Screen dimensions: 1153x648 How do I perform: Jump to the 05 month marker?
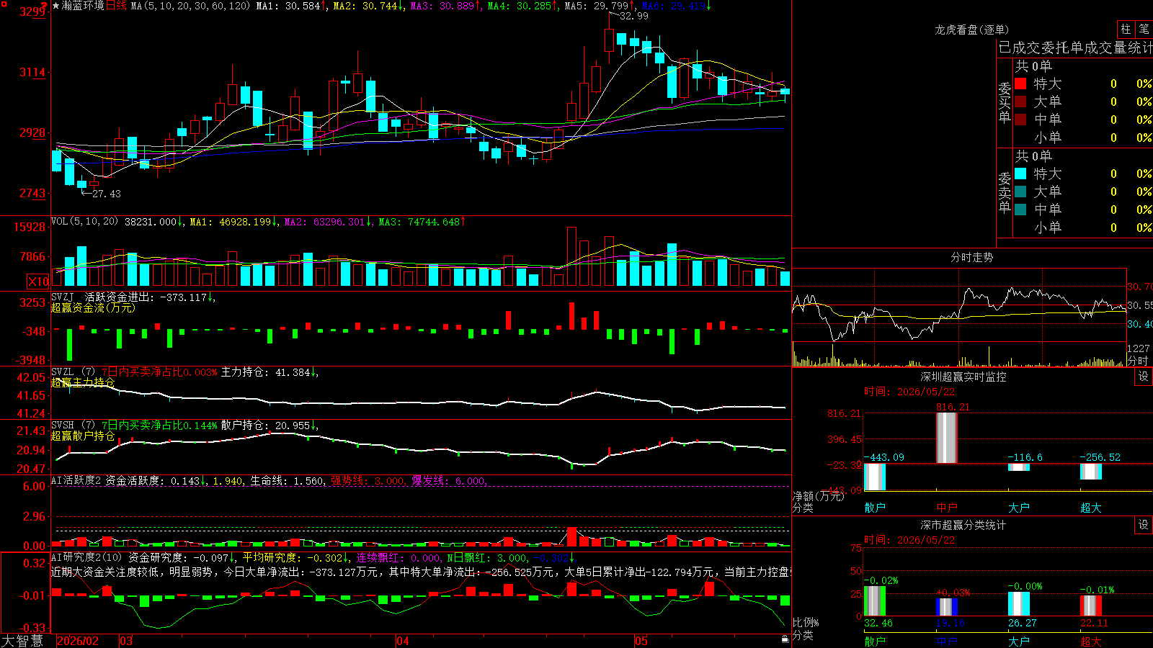(x=641, y=641)
